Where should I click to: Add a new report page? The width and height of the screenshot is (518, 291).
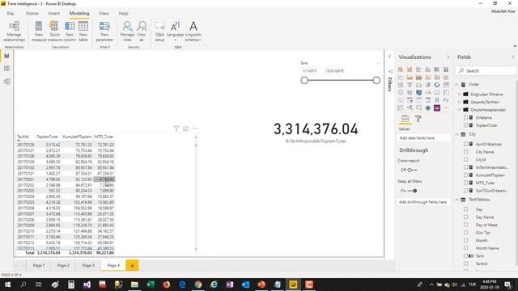click(132, 265)
